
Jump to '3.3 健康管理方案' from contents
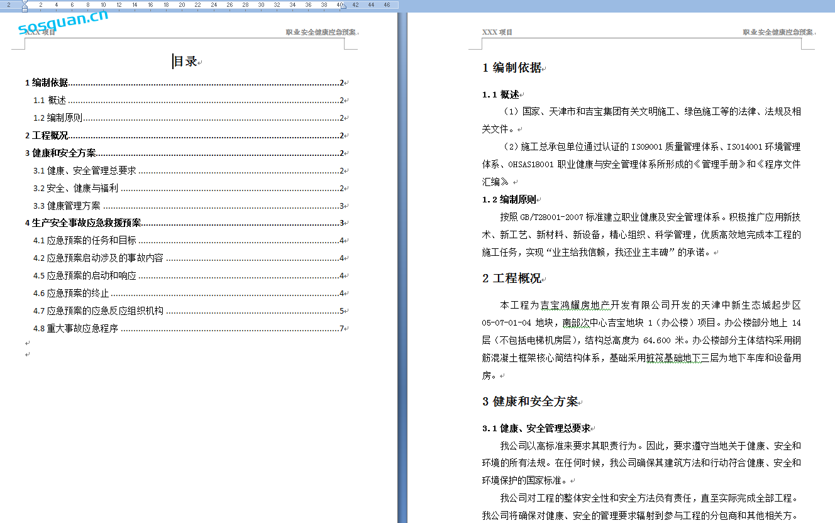(67, 206)
